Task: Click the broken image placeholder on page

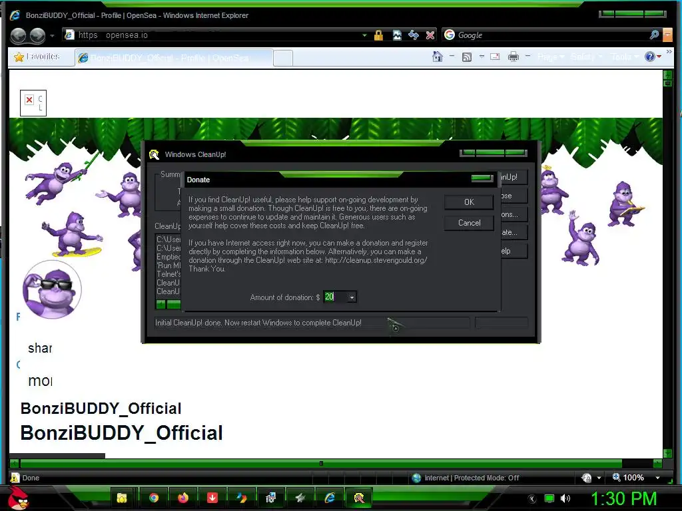Action: 33,103
